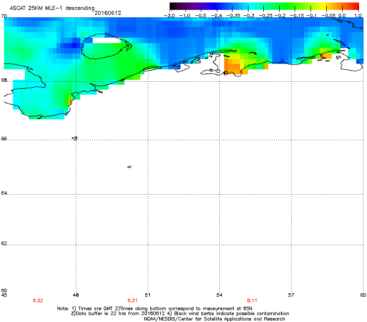Image resolution: width=367 pixels, height=322 pixels.
Task: Click the tiny island outline near 65N 50E
Action: coord(129,167)
